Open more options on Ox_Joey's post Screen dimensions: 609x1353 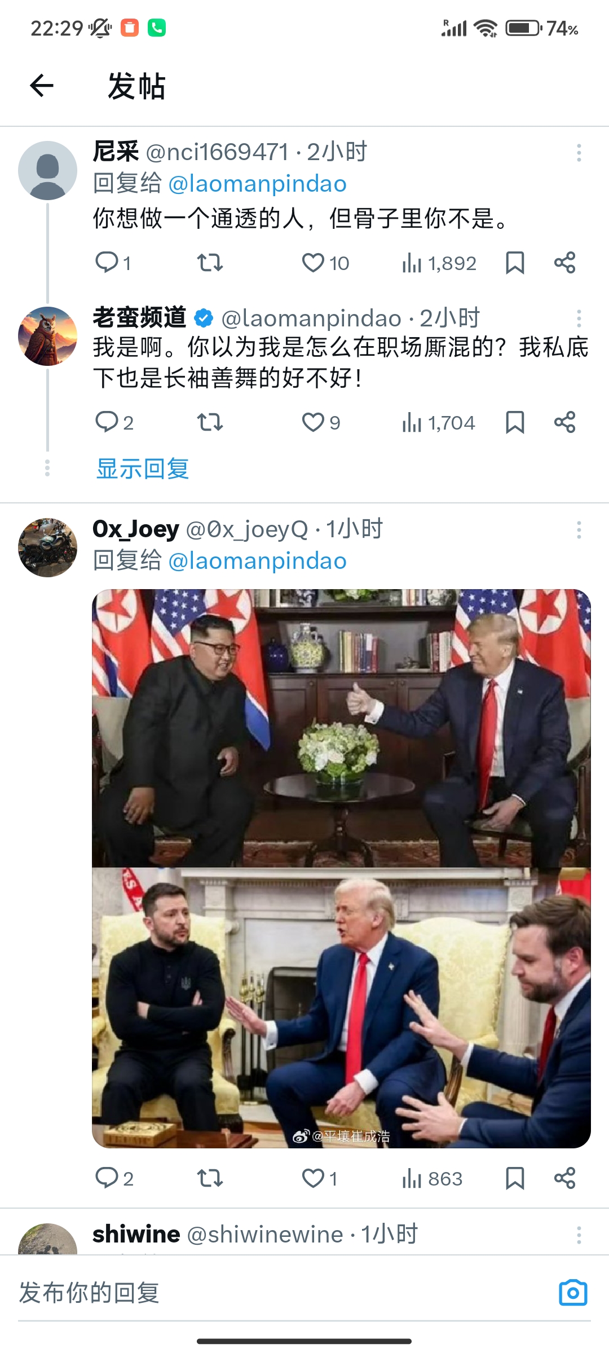pyautogui.click(x=579, y=530)
